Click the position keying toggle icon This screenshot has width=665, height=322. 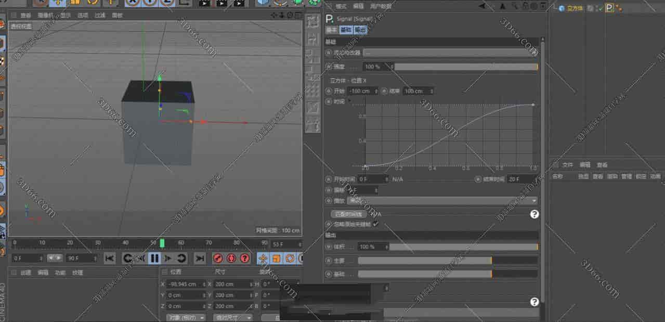(x=263, y=258)
